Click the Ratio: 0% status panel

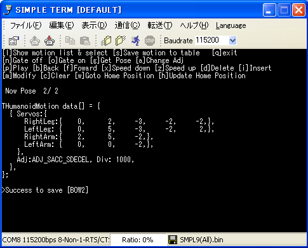click(x=138, y=240)
